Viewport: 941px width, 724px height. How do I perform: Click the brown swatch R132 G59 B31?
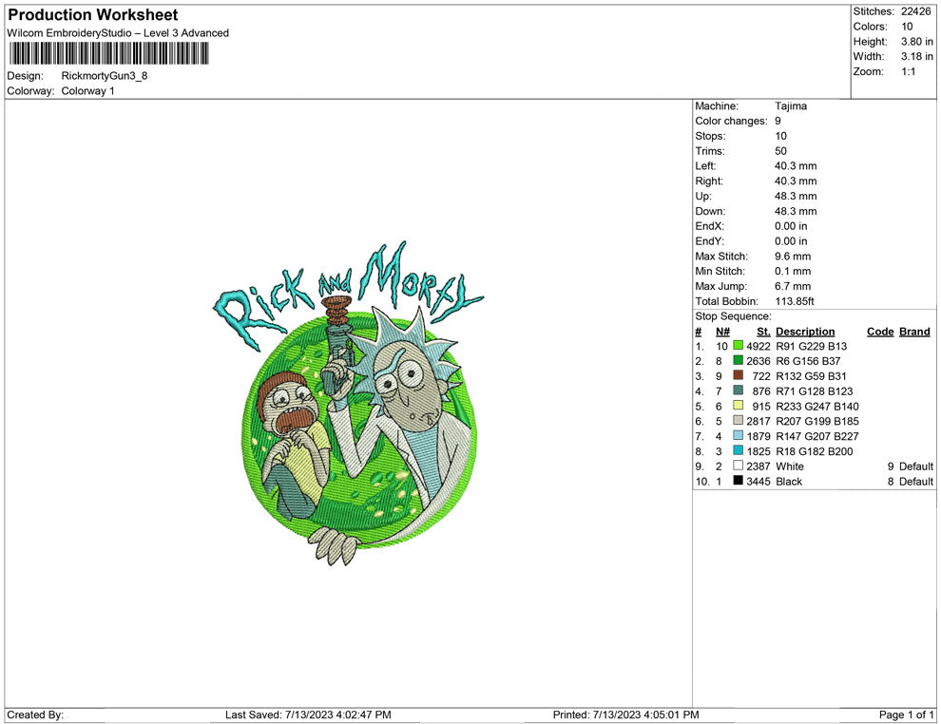pyautogui.click(x=739, y=375)
